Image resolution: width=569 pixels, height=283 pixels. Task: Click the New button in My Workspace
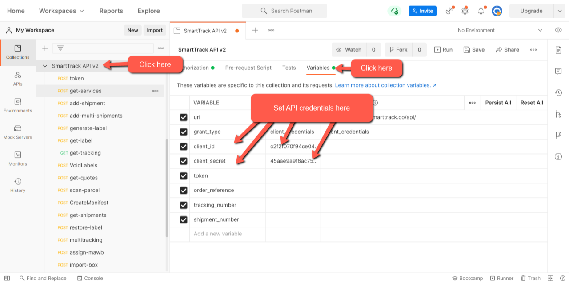[133, 30]
